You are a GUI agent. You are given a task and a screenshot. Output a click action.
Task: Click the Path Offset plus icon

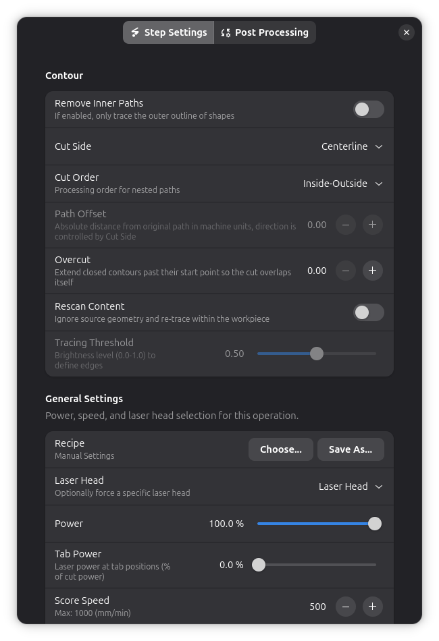point(372,225)
